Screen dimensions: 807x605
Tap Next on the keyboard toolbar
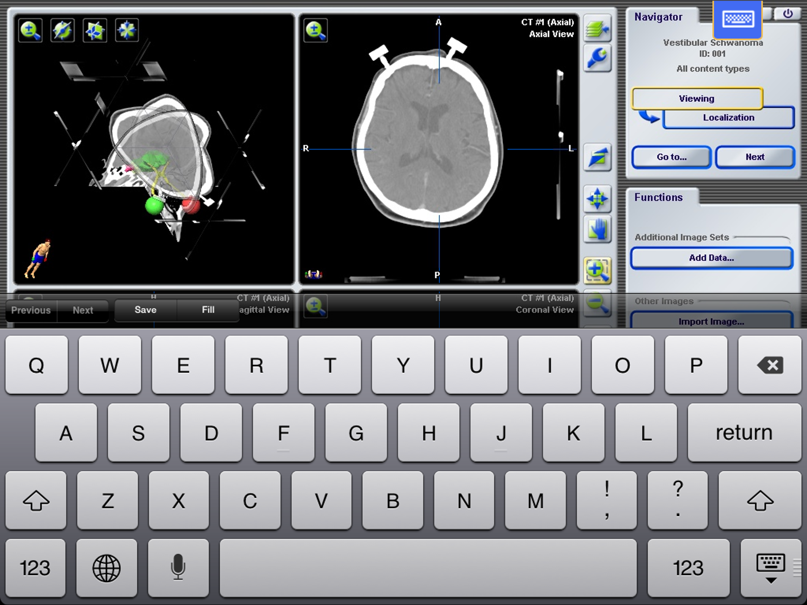[83, 310]
